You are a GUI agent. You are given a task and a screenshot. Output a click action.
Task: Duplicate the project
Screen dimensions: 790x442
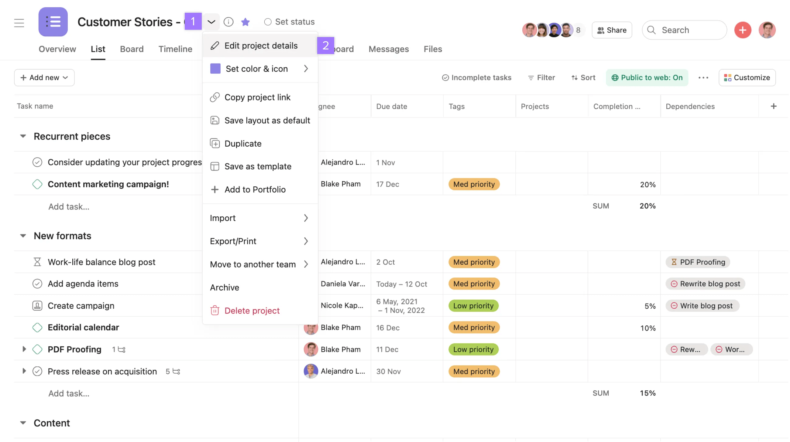pos(243,143)
